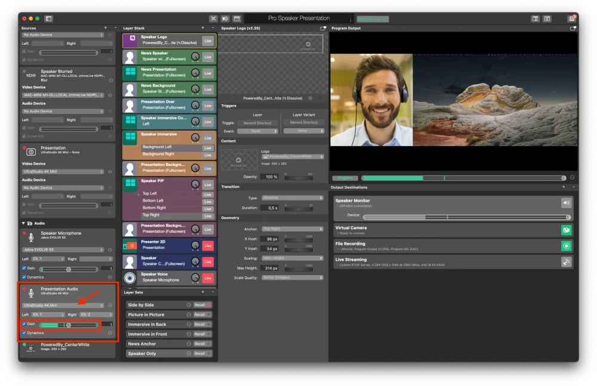Open the Scaling Max. Height dropdown
Image resolution: width=597 pixels, height=386 pixels.
coord(293,258)
